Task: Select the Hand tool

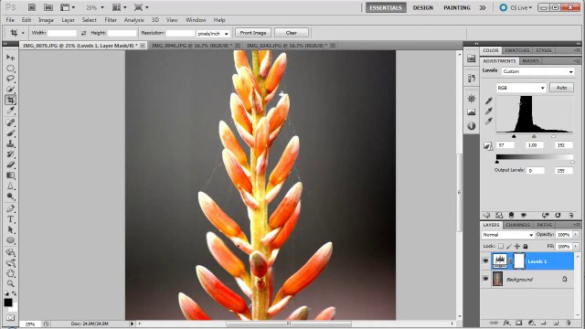Action: 10,273
